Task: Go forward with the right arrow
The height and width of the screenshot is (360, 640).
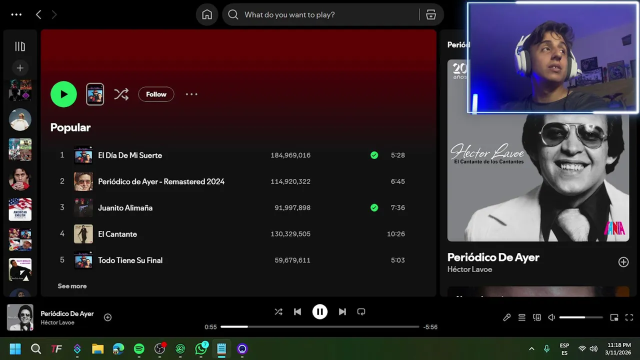Action: (54, 14)
